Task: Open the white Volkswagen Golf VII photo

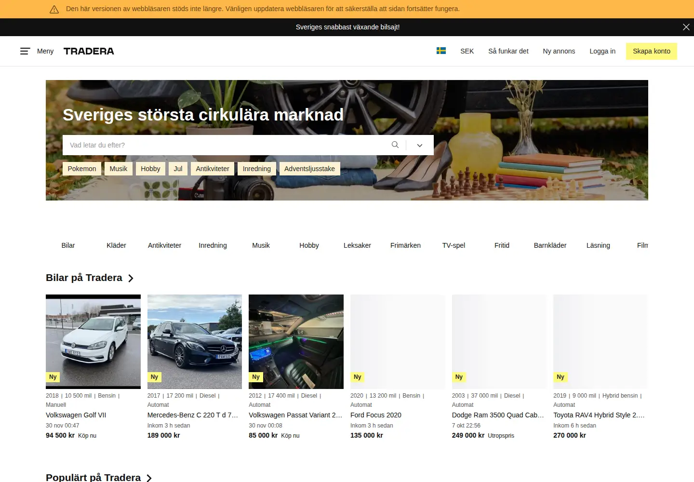Action: point(93,342)
